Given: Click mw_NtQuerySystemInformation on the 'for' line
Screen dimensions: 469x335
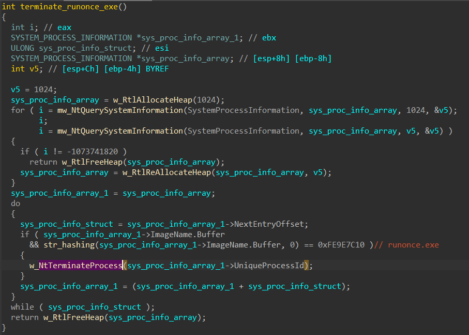Looking at the screenshot, I should pyautogui.click(x=120, y=110).
